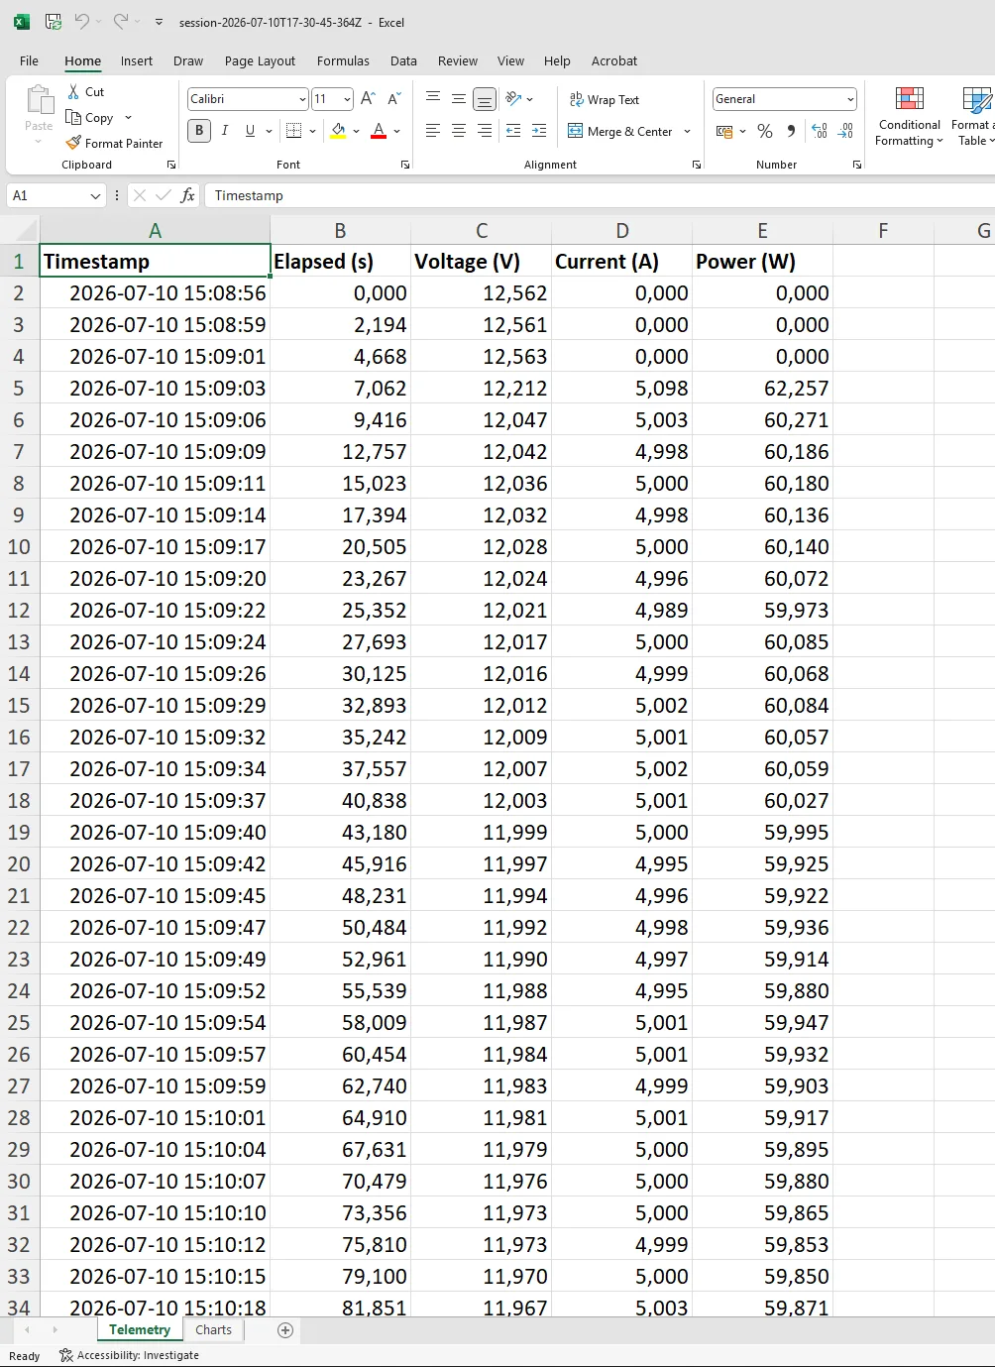
Task: Apply cell borders icon
Action: click(293, 130)
